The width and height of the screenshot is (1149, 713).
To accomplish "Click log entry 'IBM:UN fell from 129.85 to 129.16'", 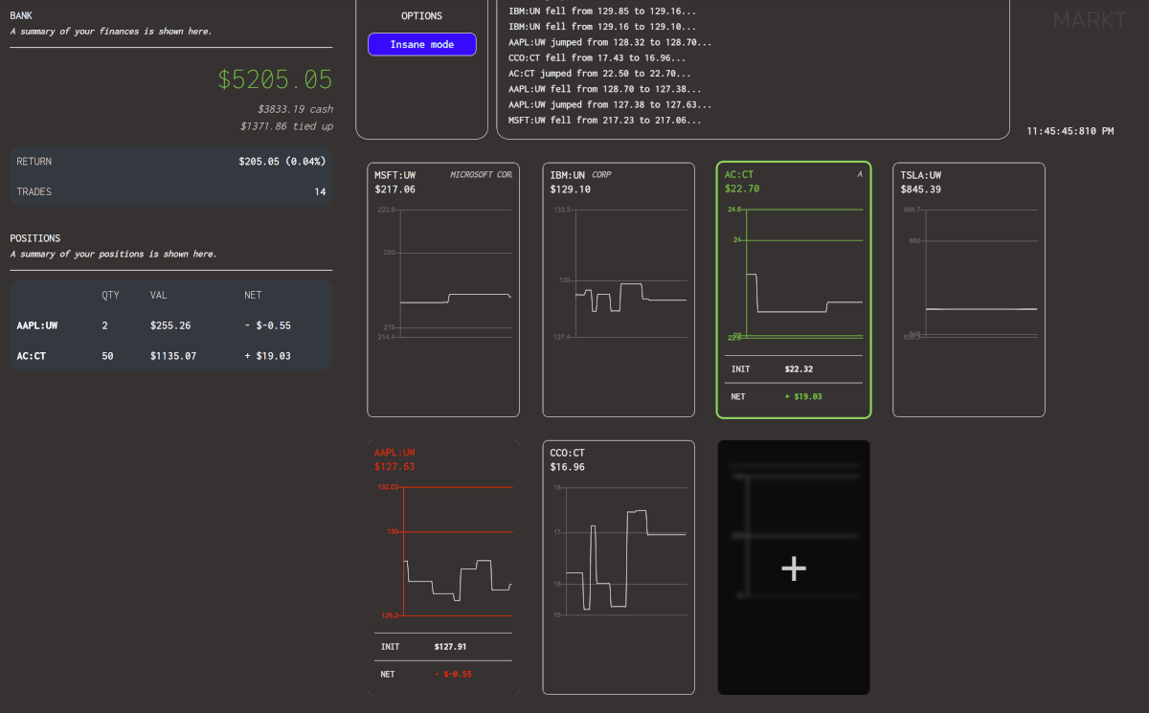I will 602,11.
